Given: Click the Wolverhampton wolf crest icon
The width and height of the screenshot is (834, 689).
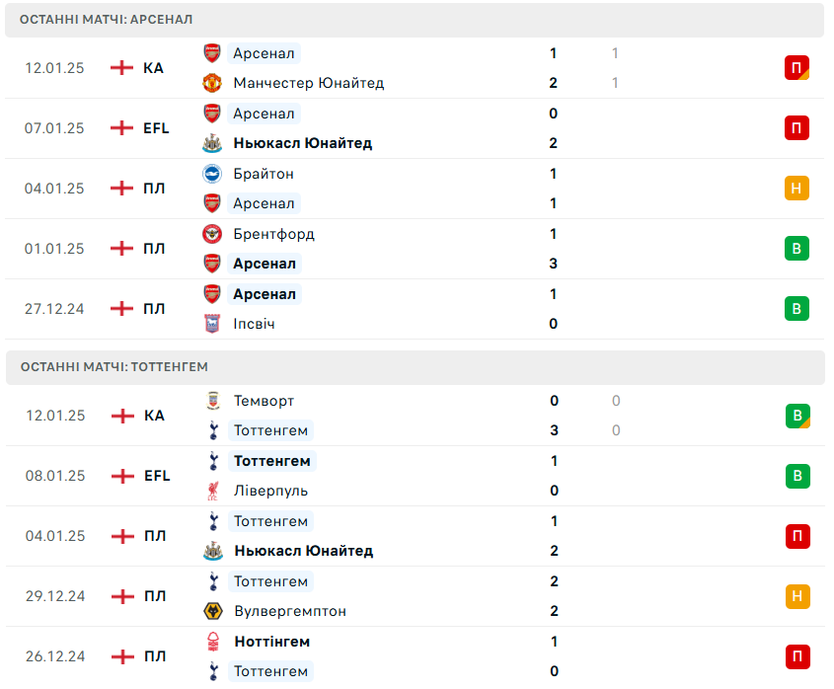Looking at the screenshot, I should 212,611.
